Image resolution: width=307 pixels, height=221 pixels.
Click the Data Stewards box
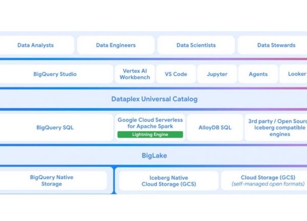(273, 45)
